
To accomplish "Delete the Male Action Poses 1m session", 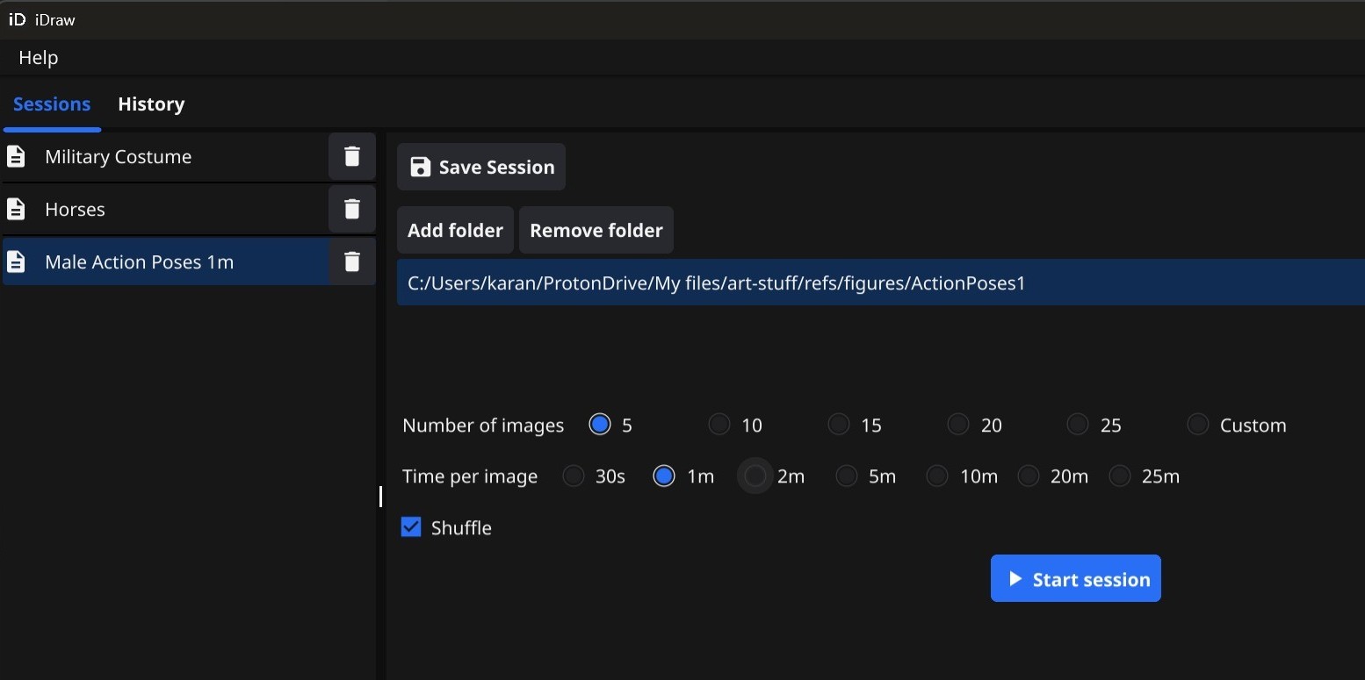I will tap(351, 261).
